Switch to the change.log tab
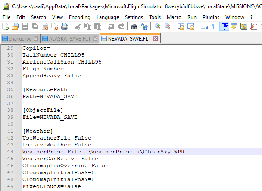The height and width of the screenshot is (191, 262). click(20, 39)
